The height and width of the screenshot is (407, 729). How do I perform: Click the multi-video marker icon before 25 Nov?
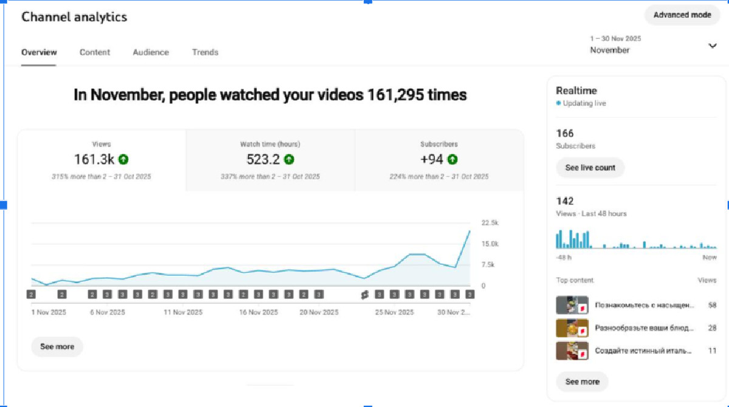[x=364, y=295]
